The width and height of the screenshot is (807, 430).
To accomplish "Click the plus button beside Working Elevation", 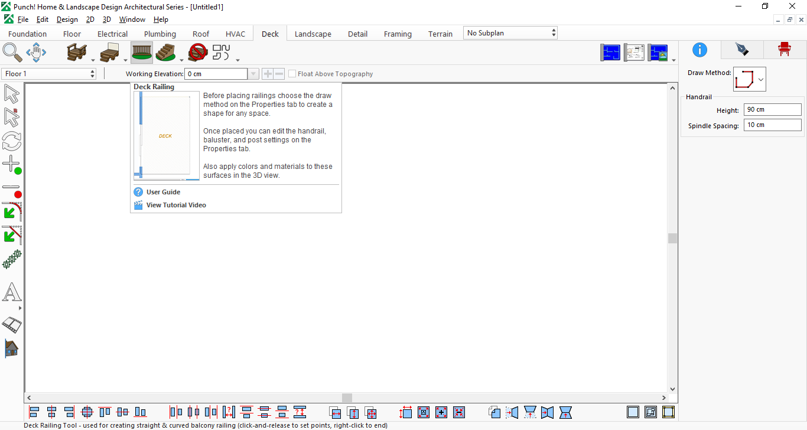I will 268,74.
